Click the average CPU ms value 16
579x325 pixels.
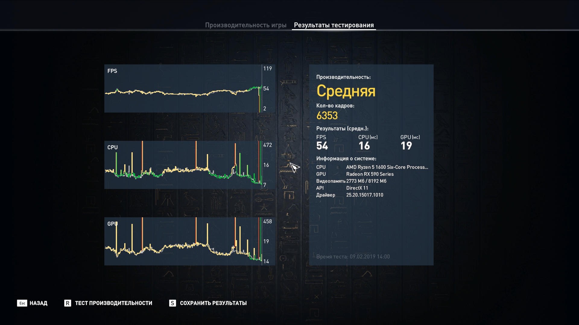tap(364, 146)
